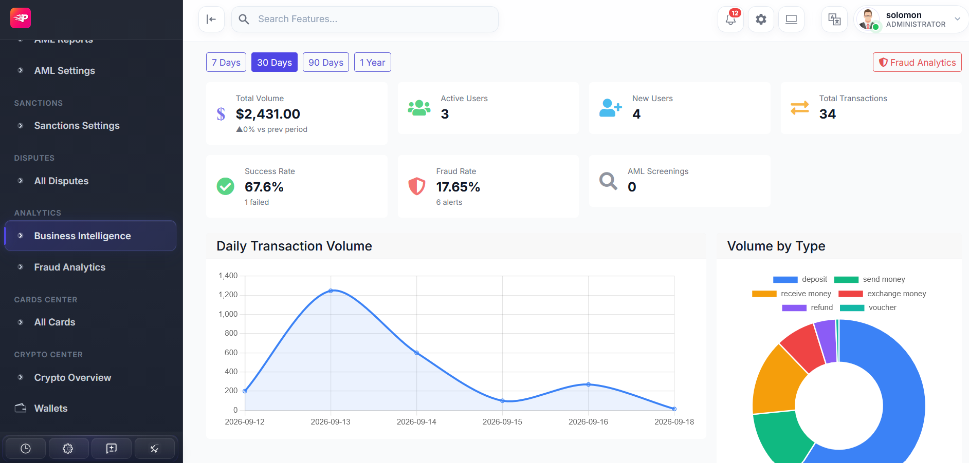969x463 pixels.
Task: Click the Total Transactions arrows icon
Action: click(x=800, y=108)
